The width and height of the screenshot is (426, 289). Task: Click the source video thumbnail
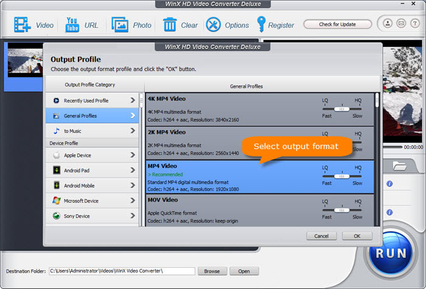[26, 60]
